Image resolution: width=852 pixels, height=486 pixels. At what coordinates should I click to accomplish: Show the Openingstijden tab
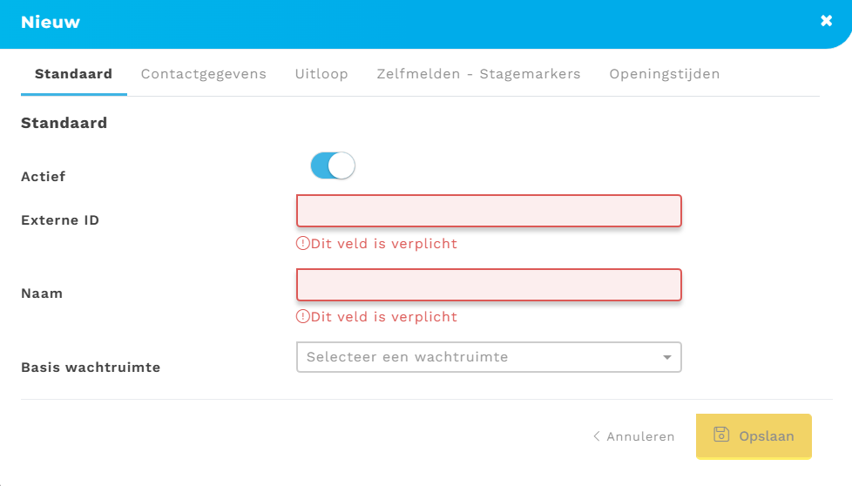(665, 74)
